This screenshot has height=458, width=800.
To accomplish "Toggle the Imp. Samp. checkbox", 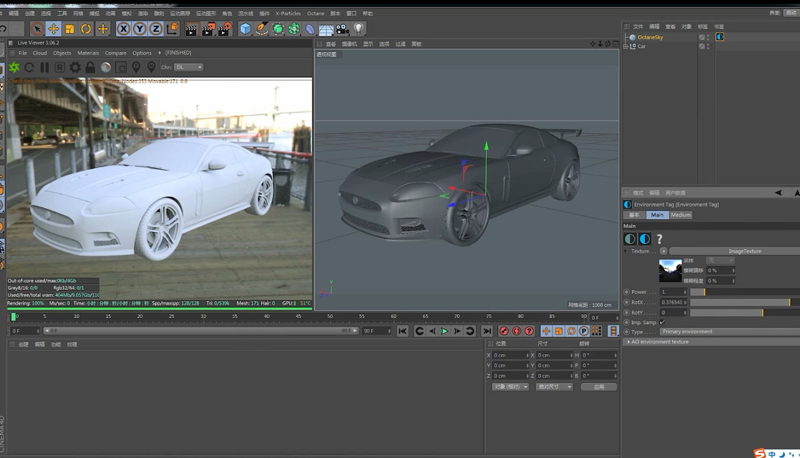I will point(662,322).
